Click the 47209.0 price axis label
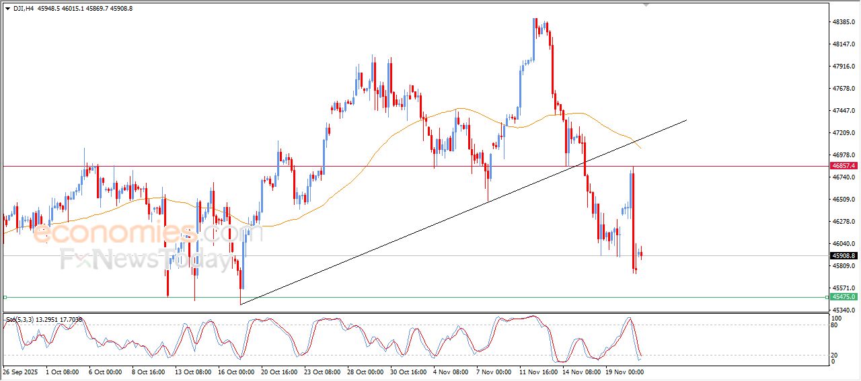861x381 pixels. coord(843,133)
